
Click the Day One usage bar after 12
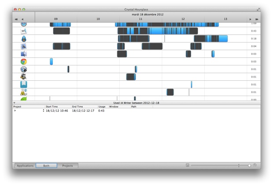(x=192, y=85)
